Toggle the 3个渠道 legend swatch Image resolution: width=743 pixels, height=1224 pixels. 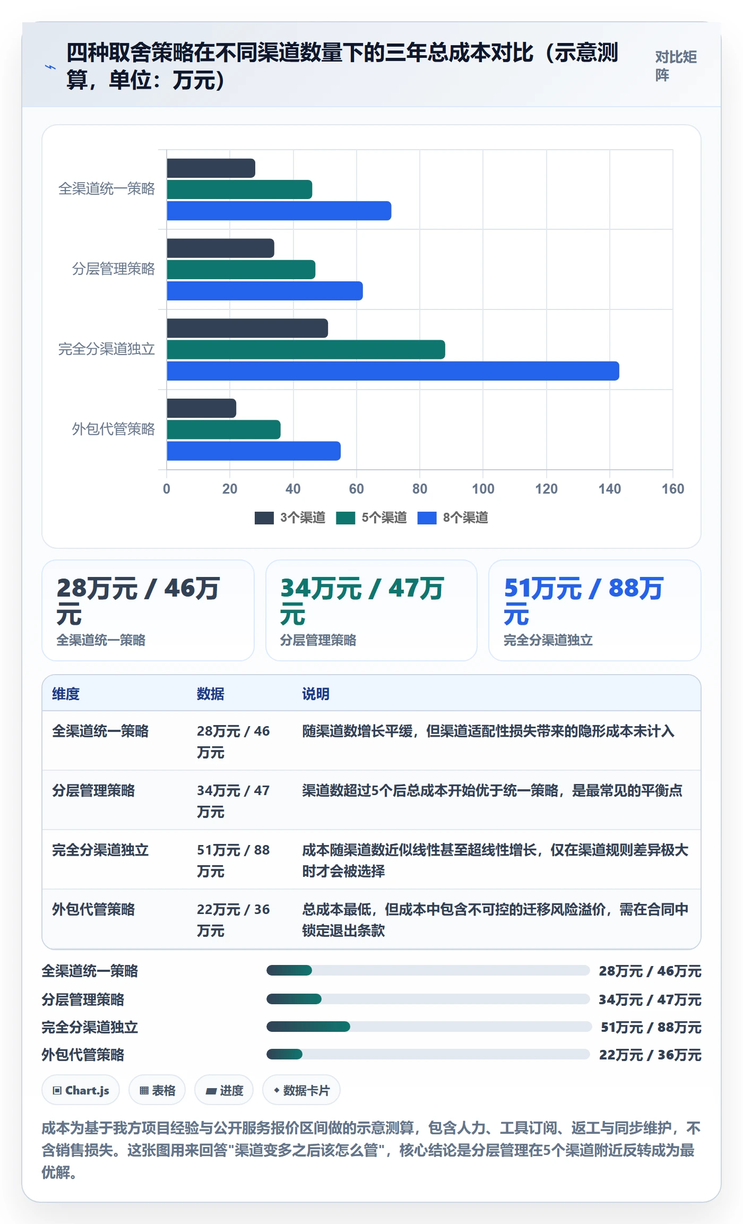(264, 518)
